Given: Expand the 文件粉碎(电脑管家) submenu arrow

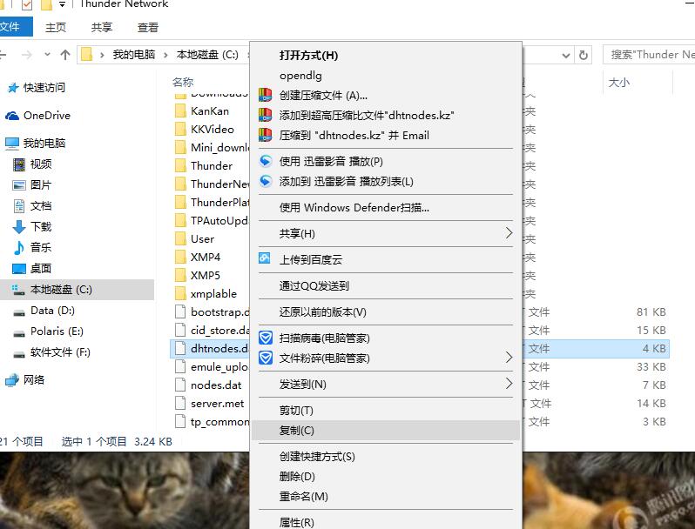Looking at the screenshot, I should (509, 358).
